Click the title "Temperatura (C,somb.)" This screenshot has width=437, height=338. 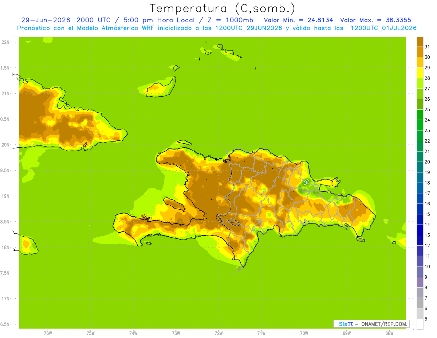click(x=223, y=8)
